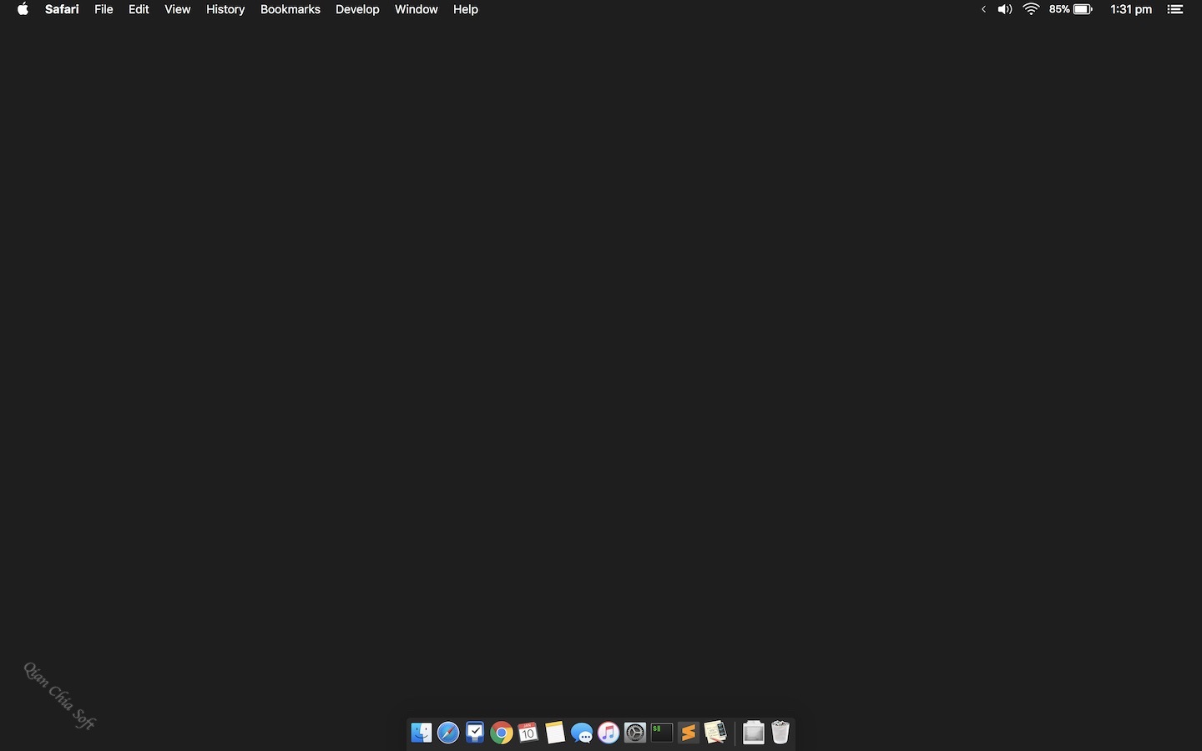
Task: Open Messages from the Dock
Action: 582,733
